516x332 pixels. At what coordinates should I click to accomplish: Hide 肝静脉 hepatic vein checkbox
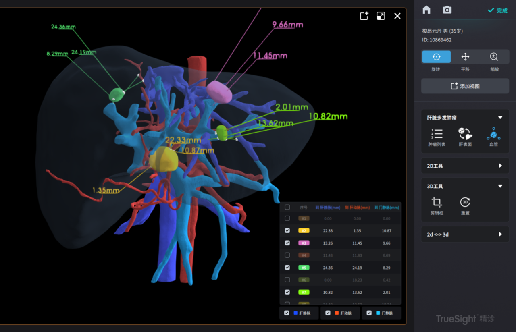click(287, 313)
